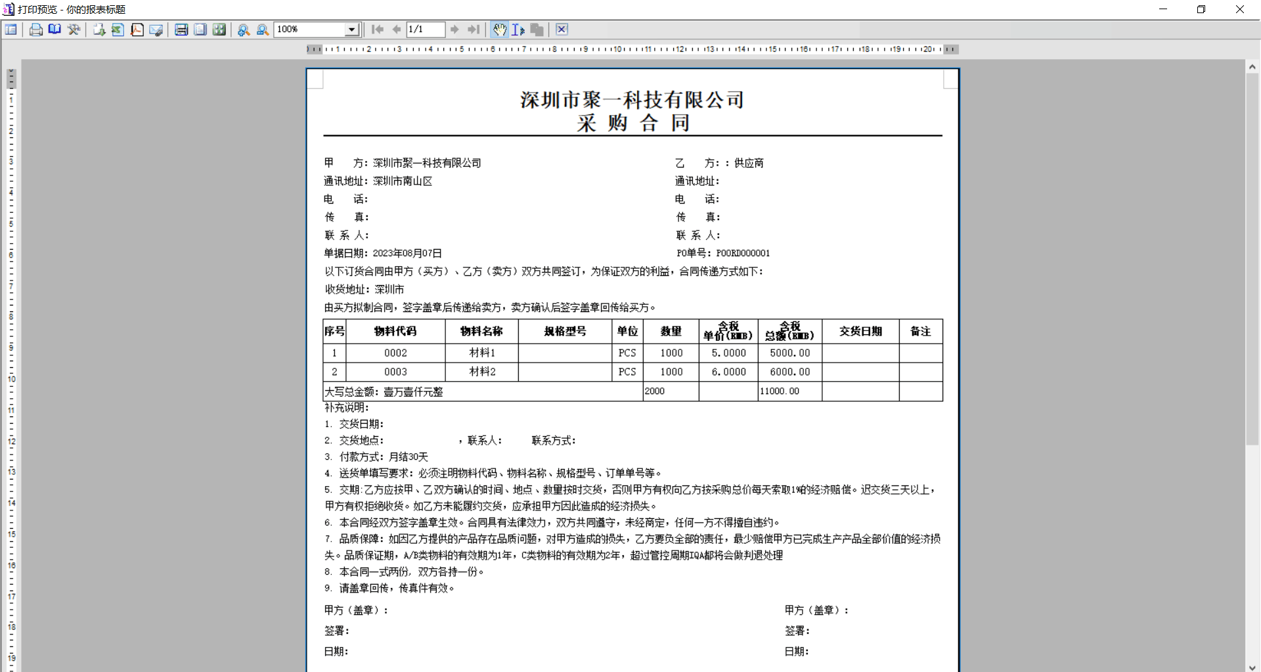This screenshot has height=672, width=1261.
Task: Click the page number field 1/1
Action: click(426, 30)
